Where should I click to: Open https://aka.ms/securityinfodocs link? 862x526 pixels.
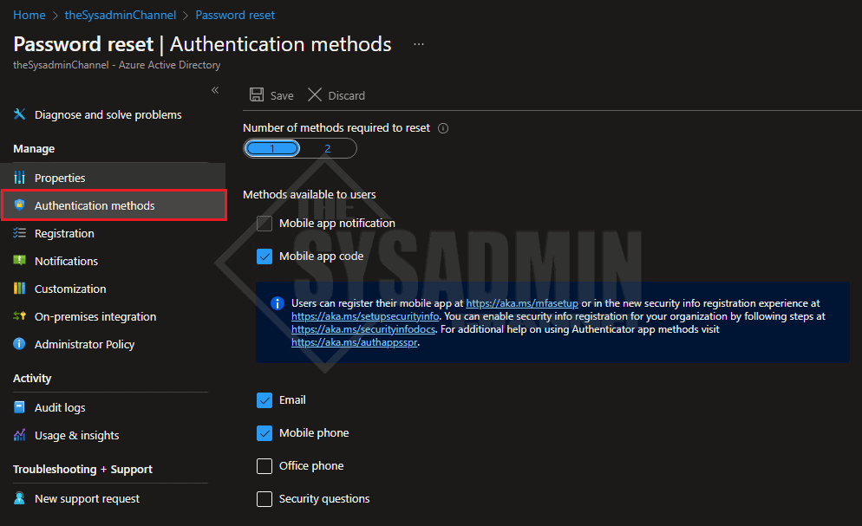(x=363, y=329)
